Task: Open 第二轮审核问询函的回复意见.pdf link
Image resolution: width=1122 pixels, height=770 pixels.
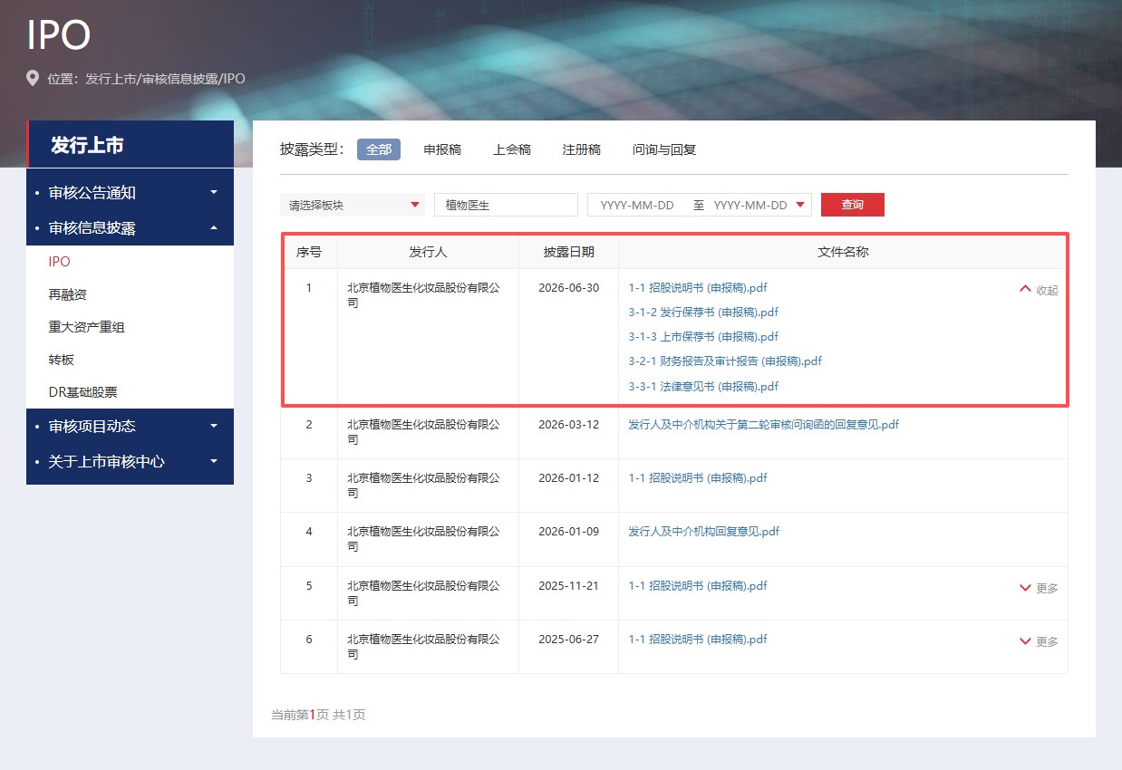Action: pos(764,425)
